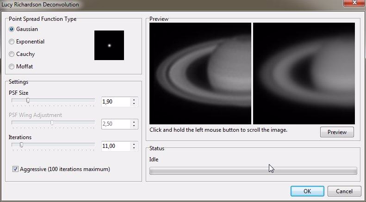Toggle the Aggressive iterations checkbox
366x202 pixels.
click(x=16, y=169)
